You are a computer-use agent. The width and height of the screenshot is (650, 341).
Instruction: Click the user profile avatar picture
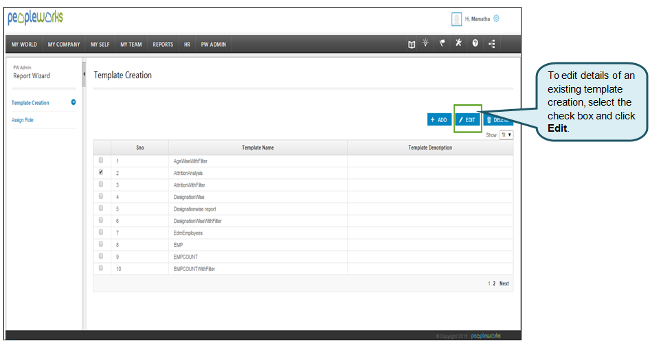(456, 19)
